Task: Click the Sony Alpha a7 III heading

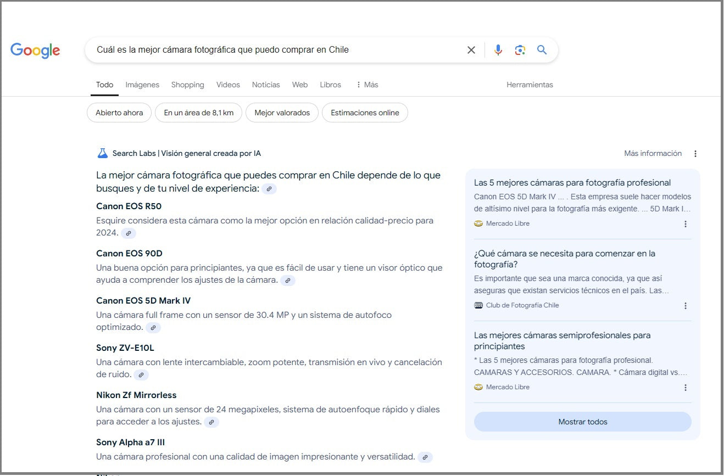Action: (130, 443)
